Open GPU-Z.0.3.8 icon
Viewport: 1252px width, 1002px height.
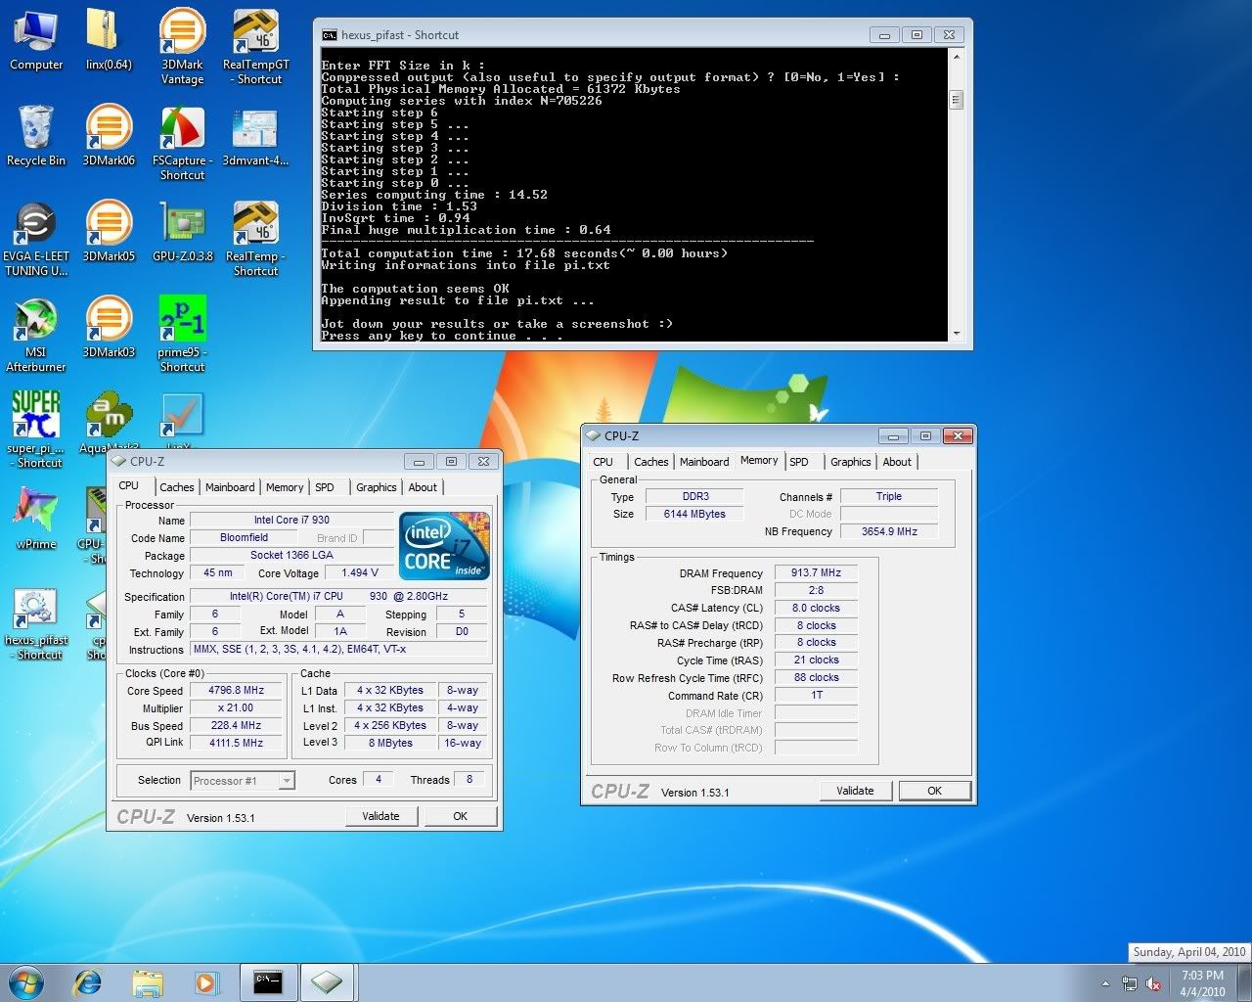[x=182, y=232]
